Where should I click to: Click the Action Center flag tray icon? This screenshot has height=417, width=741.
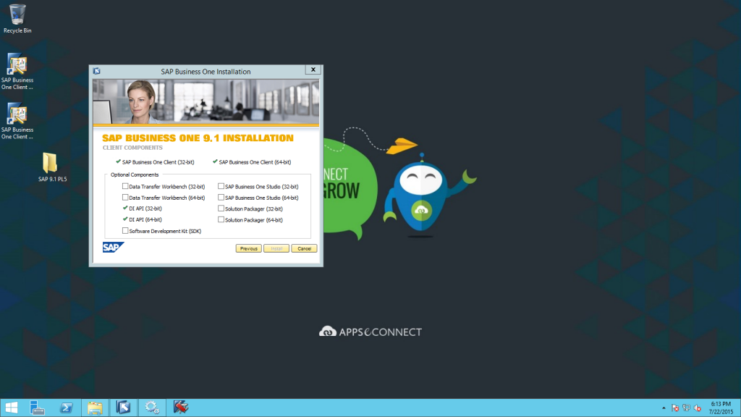click(675, 408)
